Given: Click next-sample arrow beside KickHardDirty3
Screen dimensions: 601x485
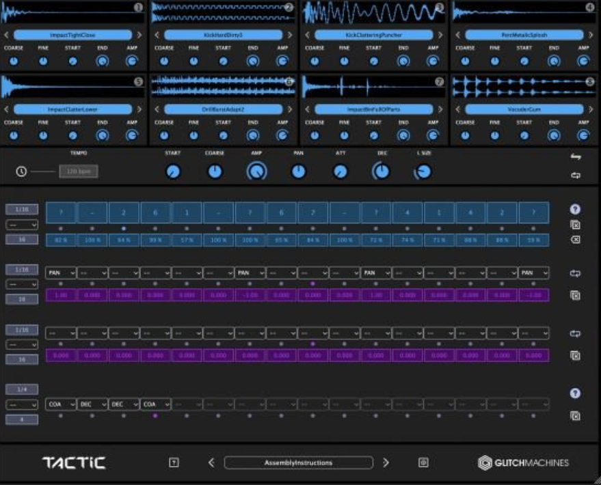Looking at the screenshot, I should tap(290, 35).
